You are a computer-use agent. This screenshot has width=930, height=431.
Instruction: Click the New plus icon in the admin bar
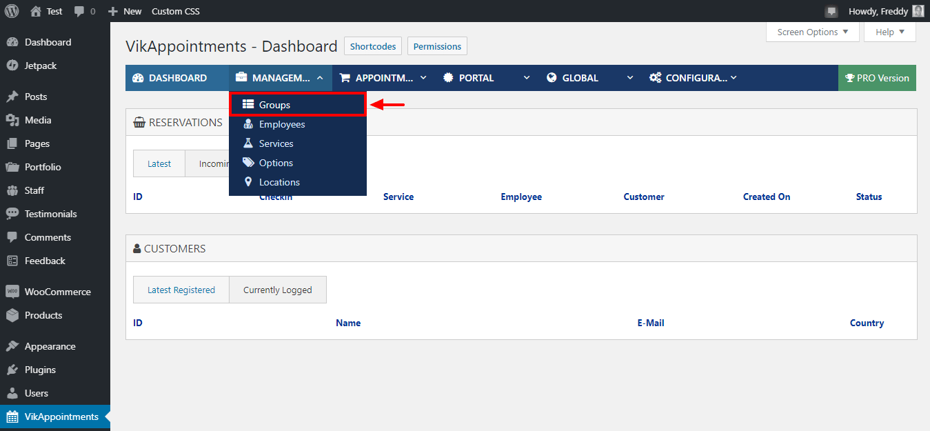(x=113, y=11)
